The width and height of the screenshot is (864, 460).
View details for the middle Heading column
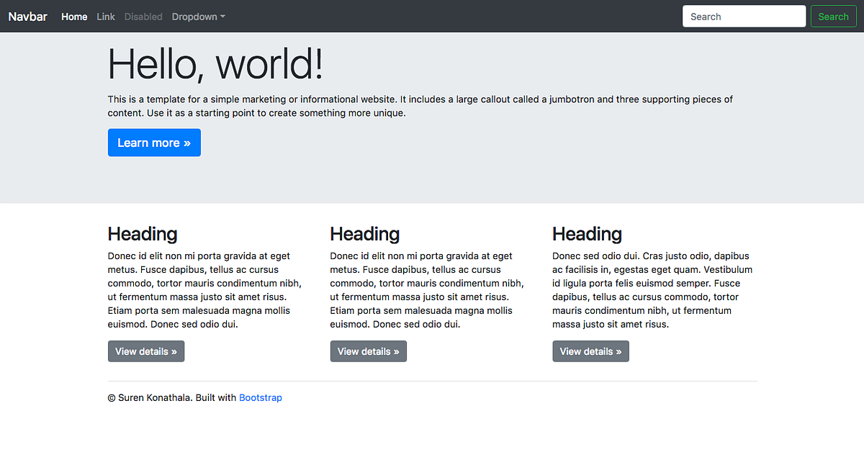pyautogui.click(x=368, y=351)
